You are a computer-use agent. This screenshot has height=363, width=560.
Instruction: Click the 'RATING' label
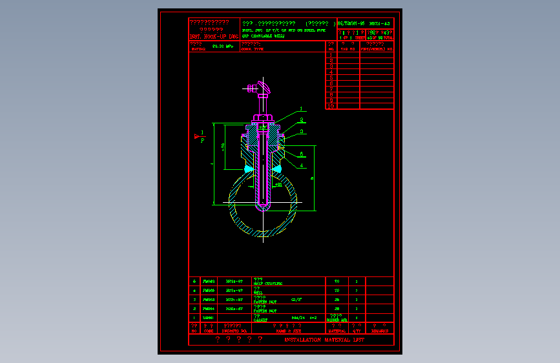click(x=198, y=49)
